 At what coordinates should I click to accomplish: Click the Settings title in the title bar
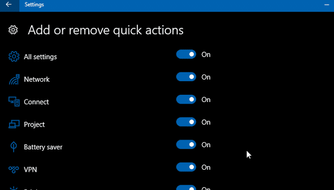click(34, 5)
